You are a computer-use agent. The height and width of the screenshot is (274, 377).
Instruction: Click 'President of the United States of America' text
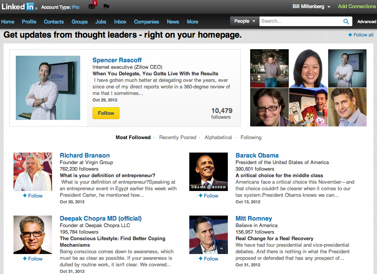[x=282, y=163]
